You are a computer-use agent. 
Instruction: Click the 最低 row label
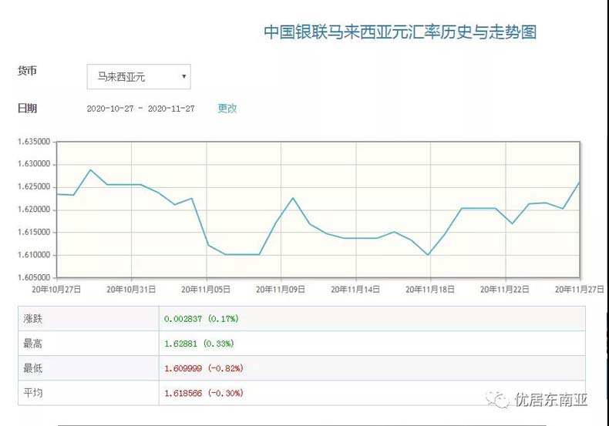[32, 368]
